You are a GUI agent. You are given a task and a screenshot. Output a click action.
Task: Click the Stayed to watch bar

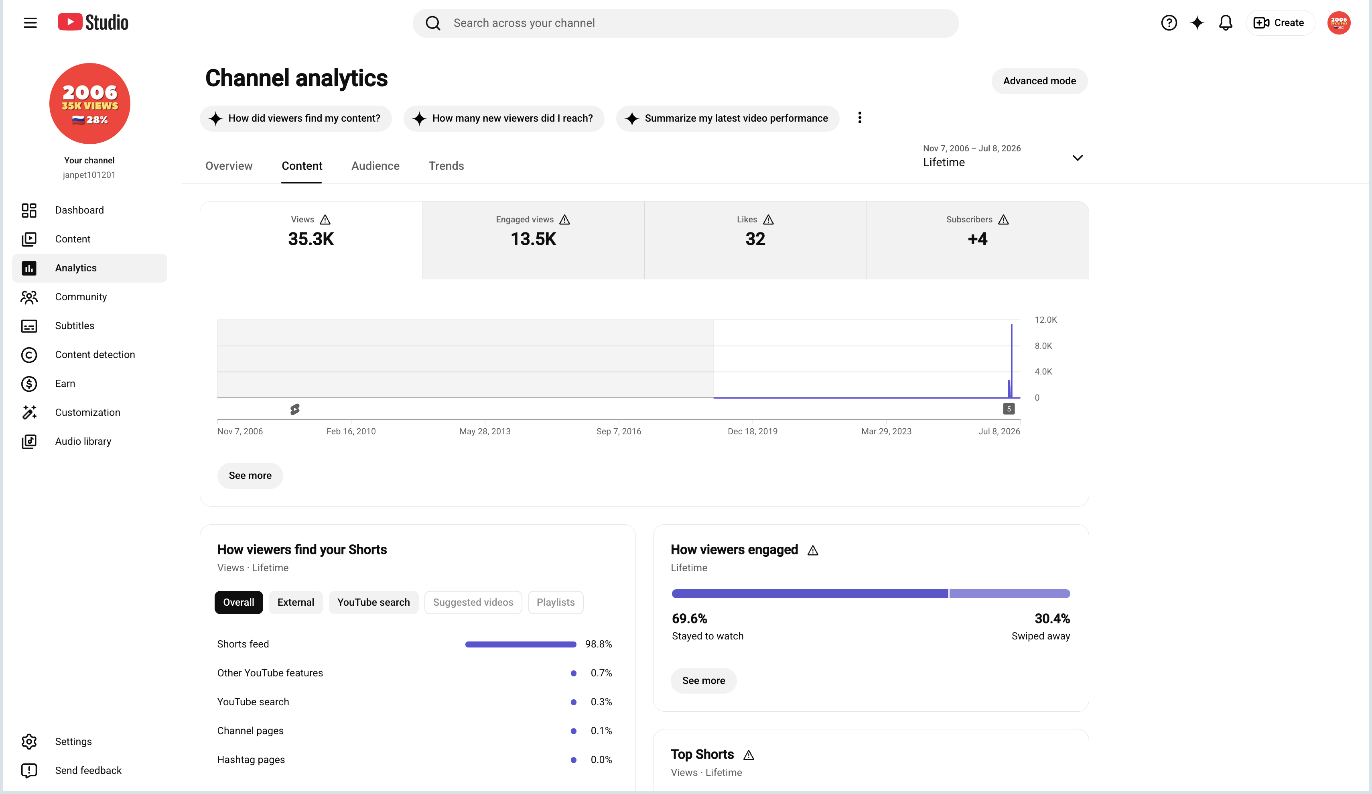point(810,593)
